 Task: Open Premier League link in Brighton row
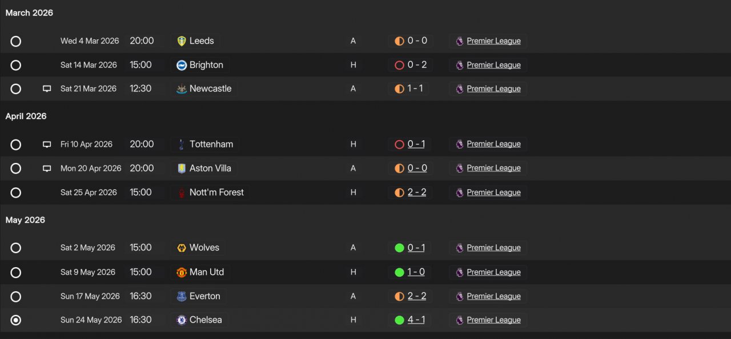click(x=493, y=65)
